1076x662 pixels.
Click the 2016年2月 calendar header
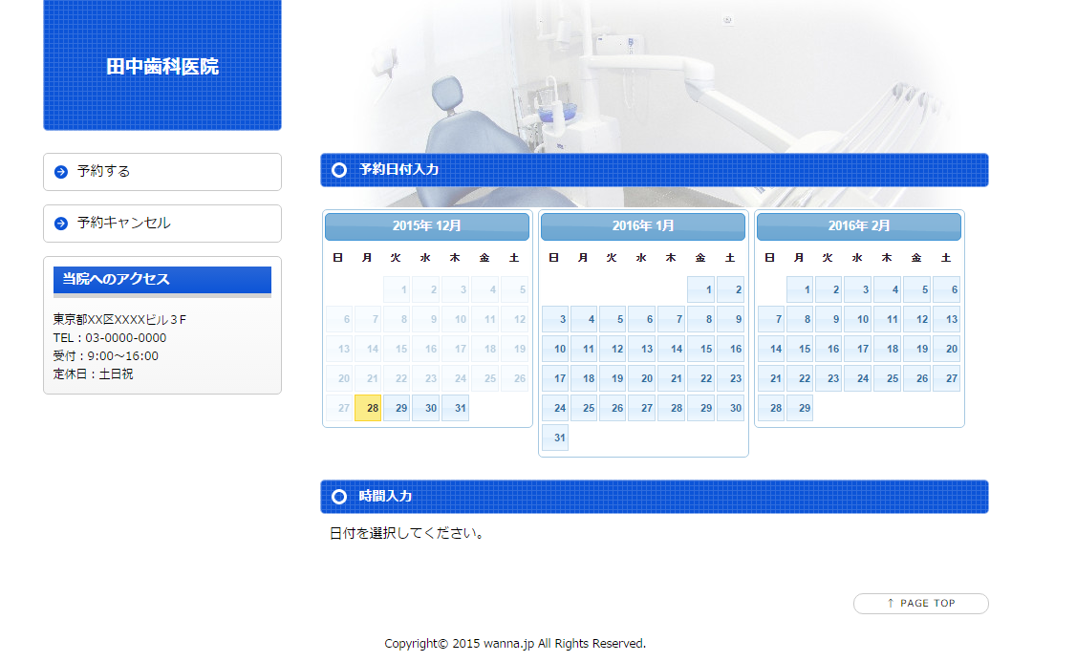[859, 226]
